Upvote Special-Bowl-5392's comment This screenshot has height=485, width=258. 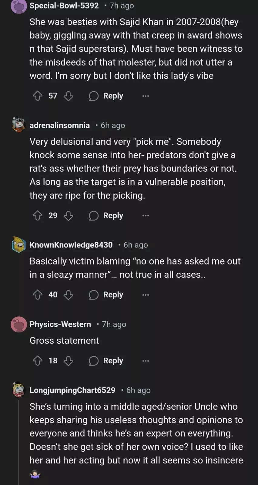[x=38, y=96]
